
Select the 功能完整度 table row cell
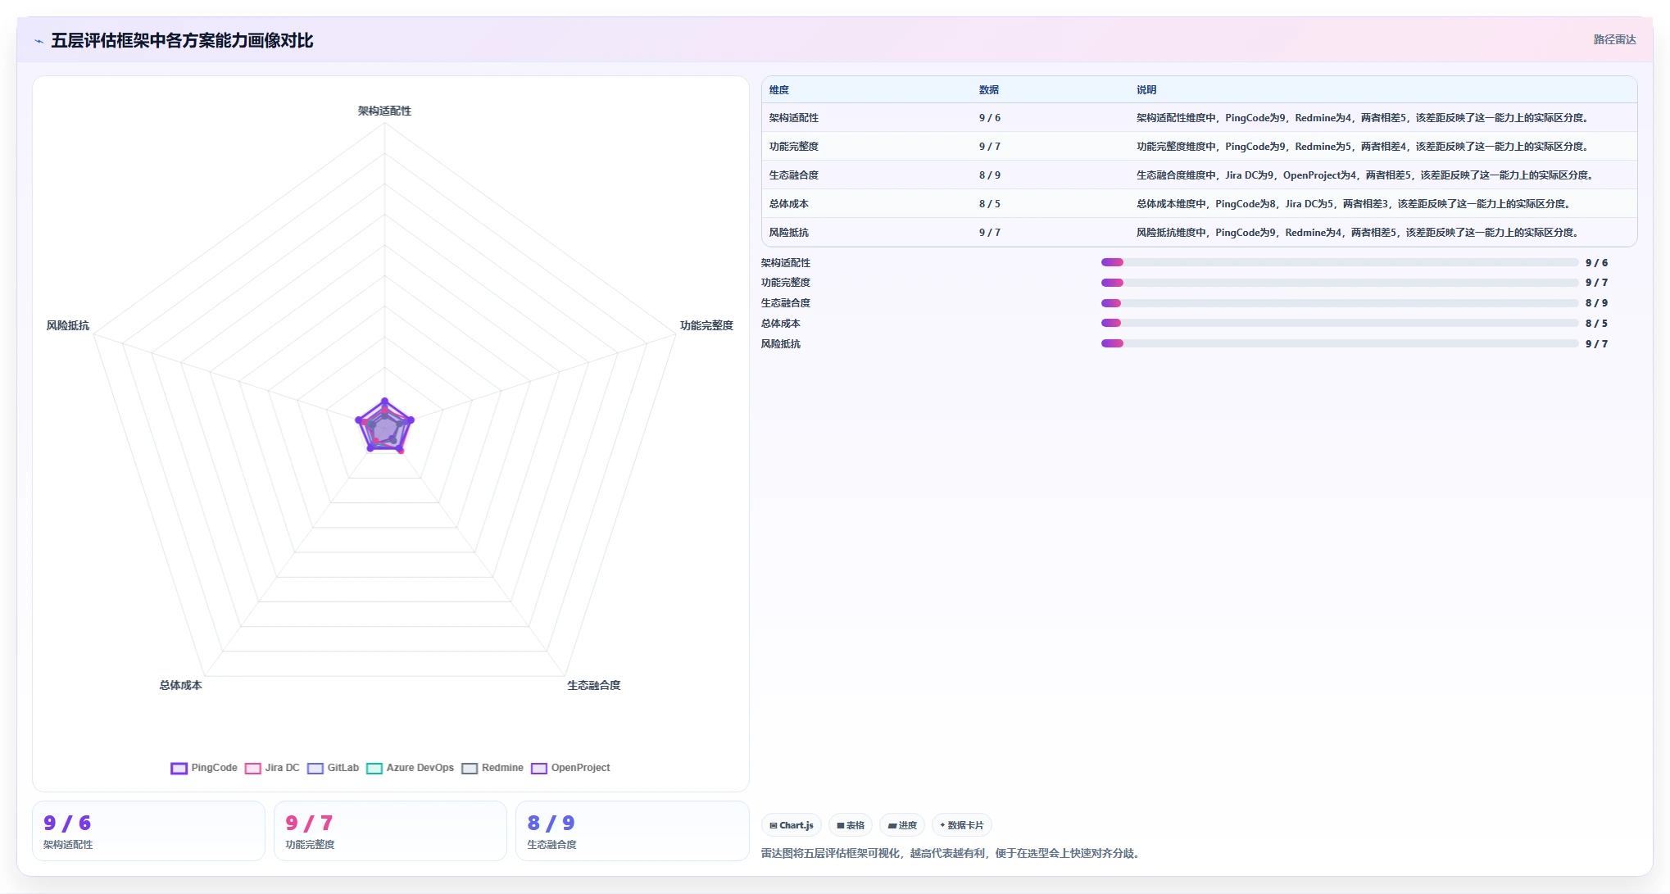794,147
